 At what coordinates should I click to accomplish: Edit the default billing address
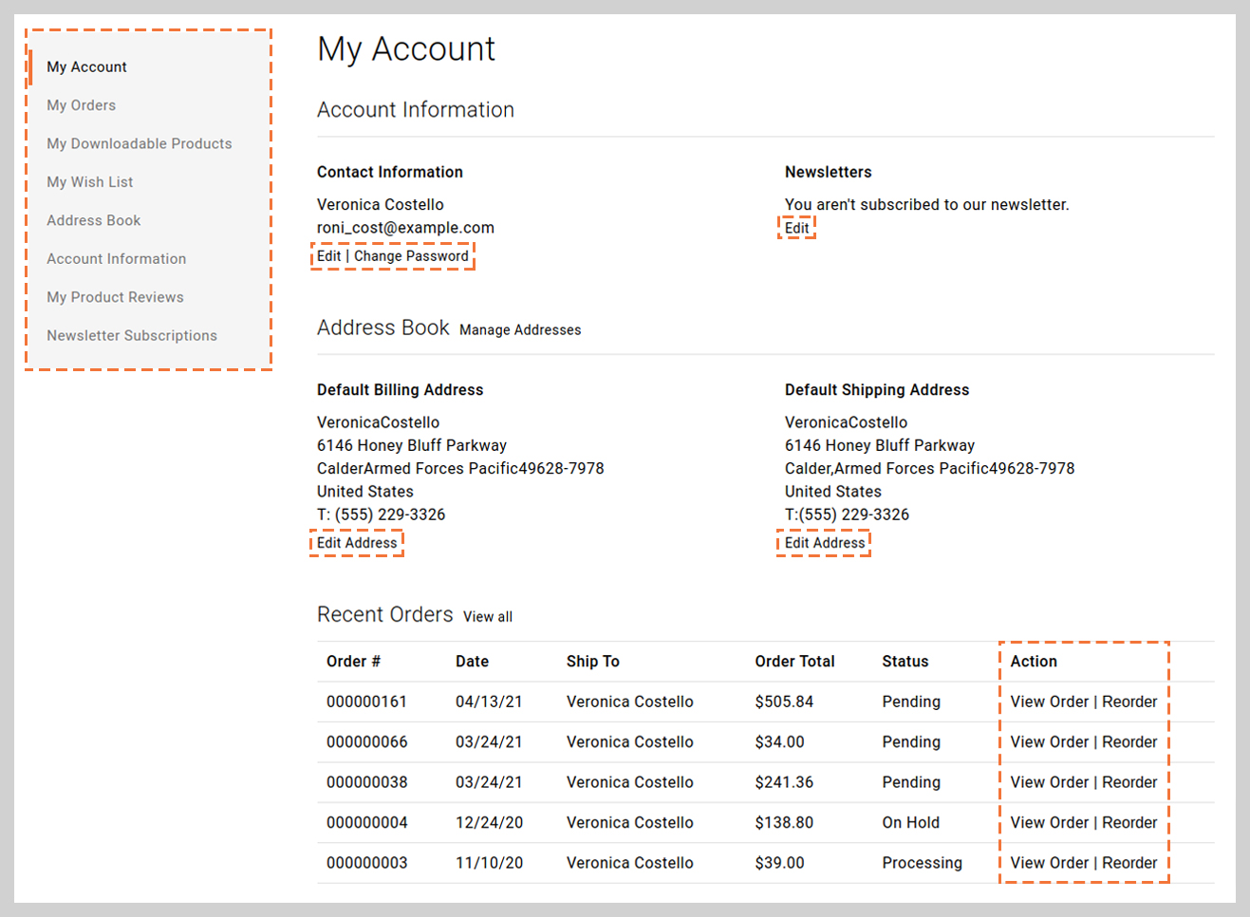pos(357,543)
